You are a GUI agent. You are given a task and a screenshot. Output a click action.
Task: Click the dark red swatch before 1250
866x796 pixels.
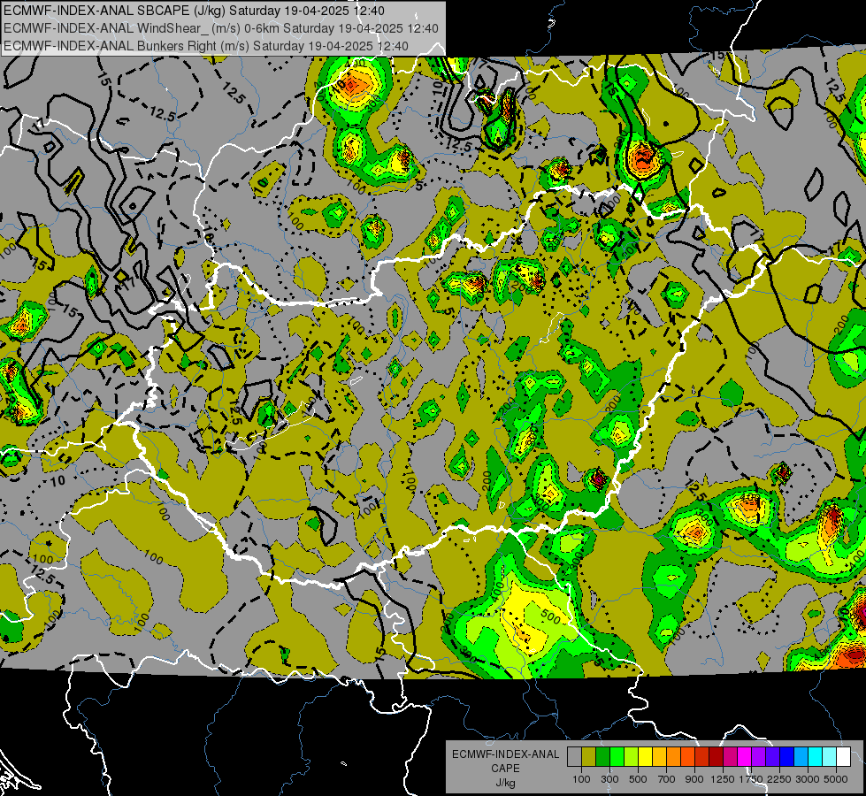[716, 757]
